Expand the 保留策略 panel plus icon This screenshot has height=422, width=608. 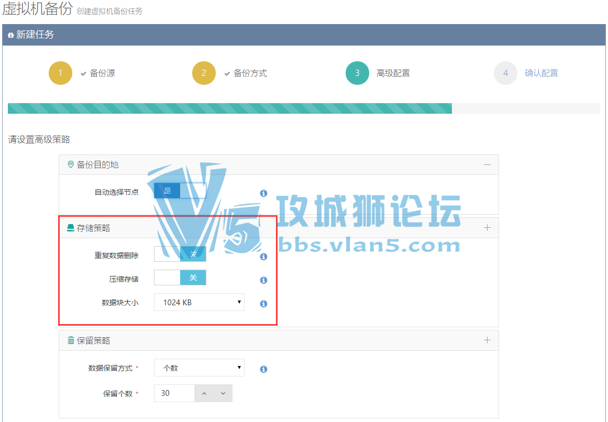coord(488,340)
